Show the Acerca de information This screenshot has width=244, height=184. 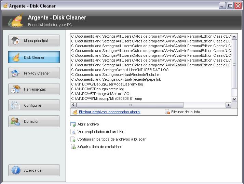click(34, 170)
